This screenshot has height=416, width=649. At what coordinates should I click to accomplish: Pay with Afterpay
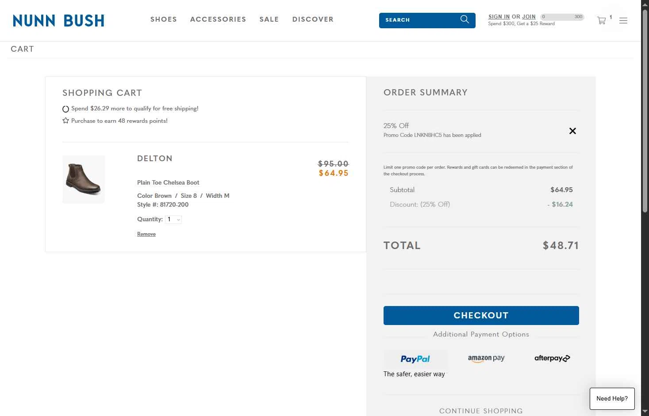tap(552, 358)
